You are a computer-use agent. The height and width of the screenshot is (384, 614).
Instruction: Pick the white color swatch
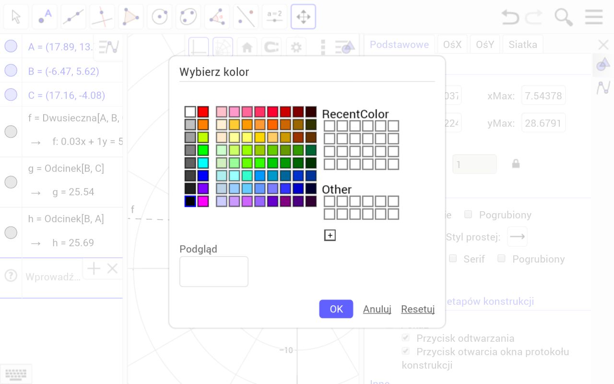point(190,112)
